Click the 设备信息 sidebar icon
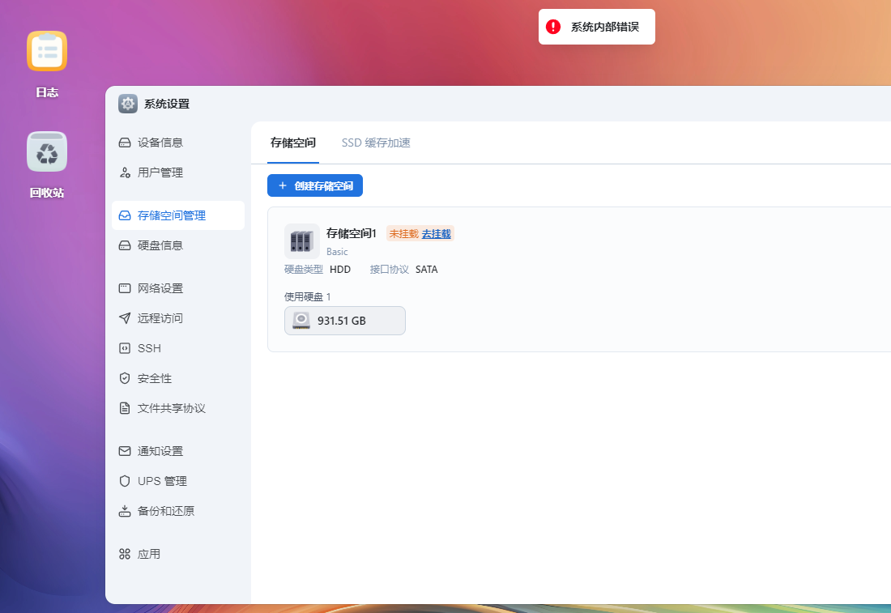This screenshot has width=891, height=613. click(125, 143)
